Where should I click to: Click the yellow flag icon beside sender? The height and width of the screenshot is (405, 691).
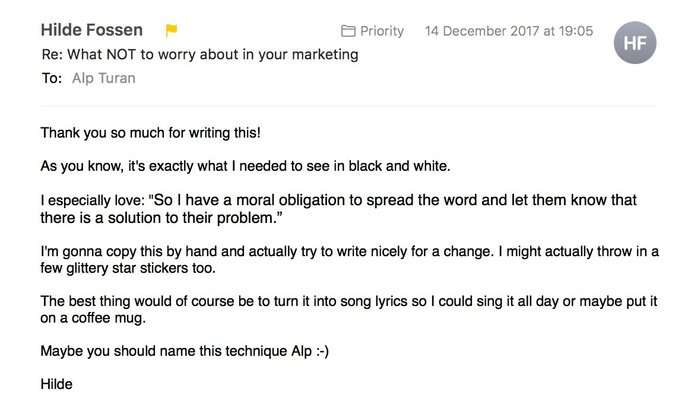pos(171,30)
